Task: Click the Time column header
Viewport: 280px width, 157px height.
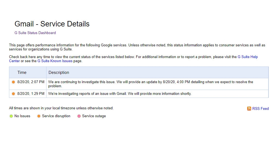Action: point(22,73)
